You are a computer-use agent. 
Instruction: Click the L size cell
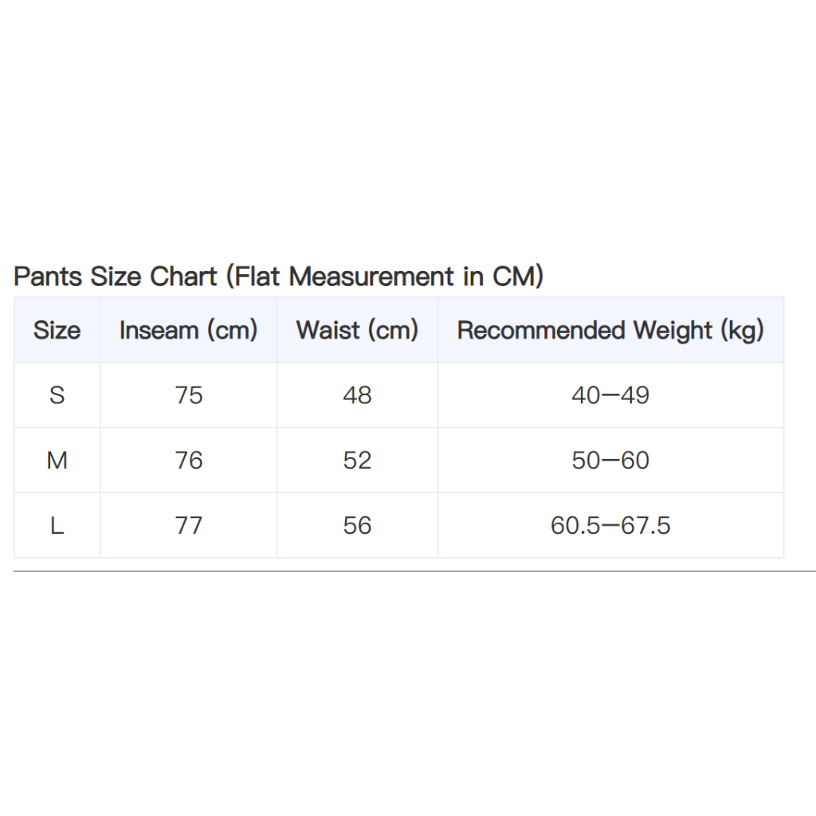(57, 525)
